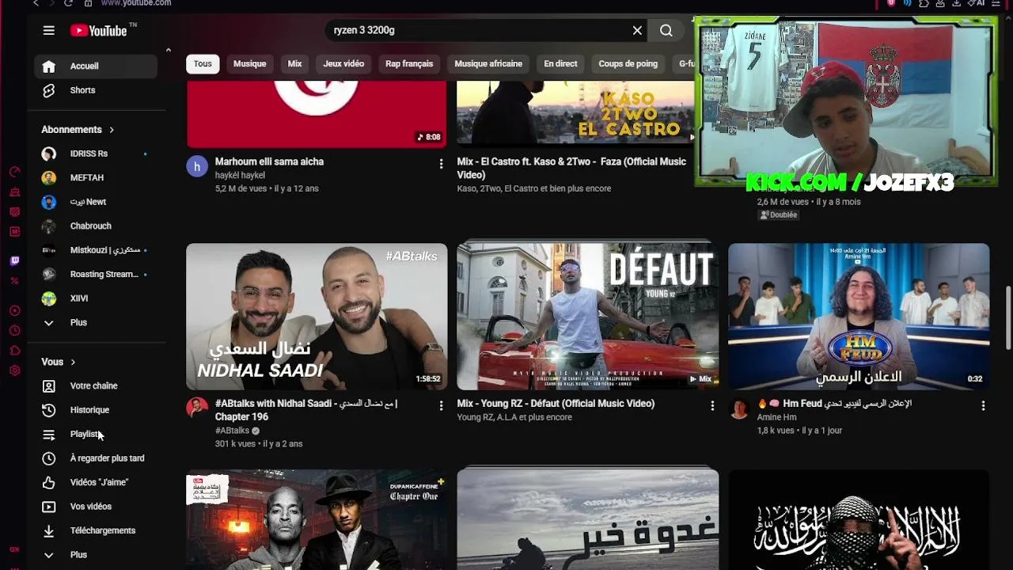Open GX Control speedometer icon in browser sidebar
Screen dimensions: 1013x570
tap(14, 172)
